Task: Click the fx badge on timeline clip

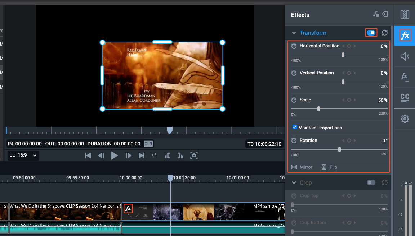Action: (x=128, y=209)
